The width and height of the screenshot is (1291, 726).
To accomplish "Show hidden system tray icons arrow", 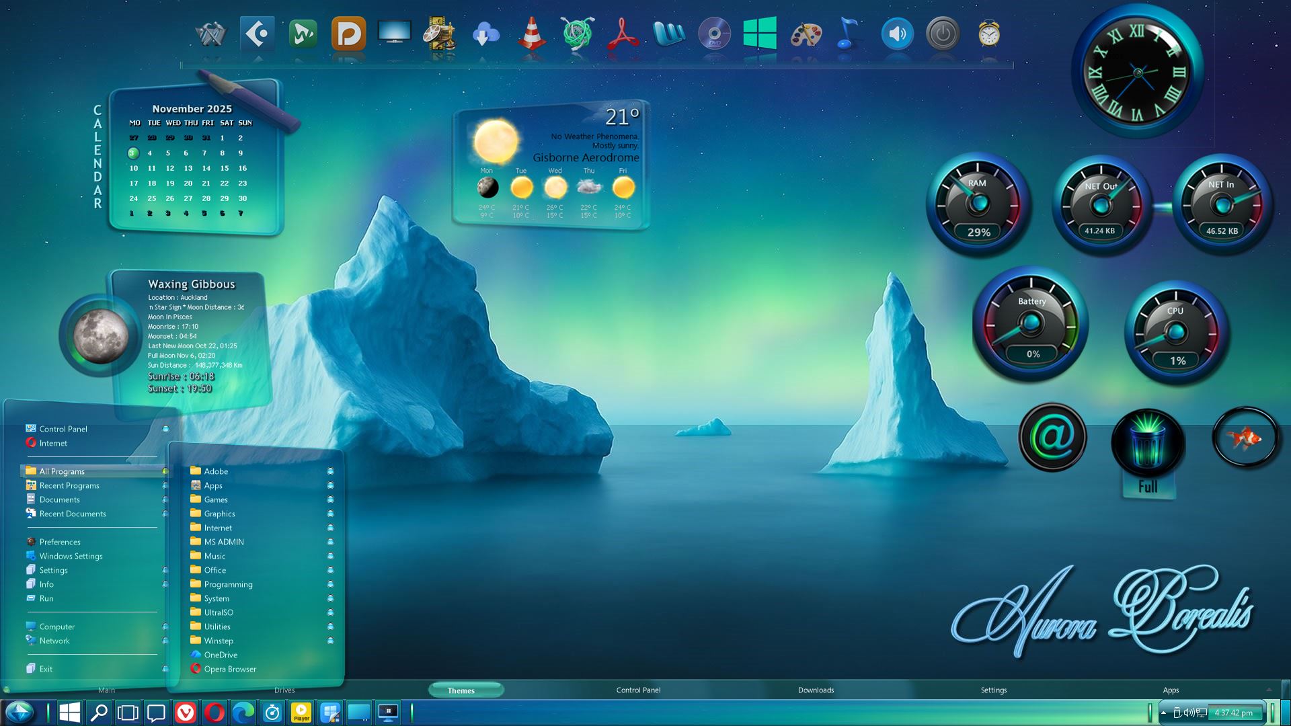I will click(x=1163, y=713).
